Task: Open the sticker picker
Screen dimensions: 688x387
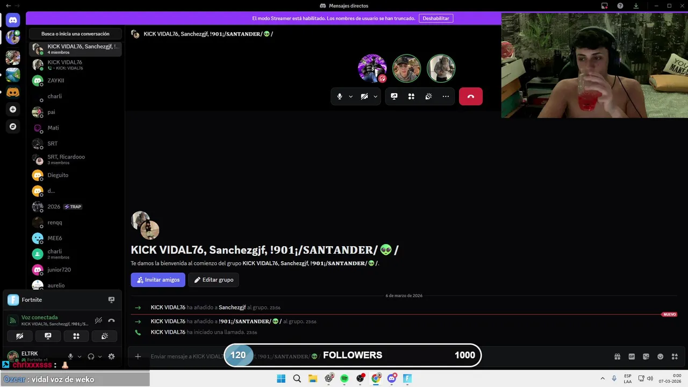Action: (646, 356)
